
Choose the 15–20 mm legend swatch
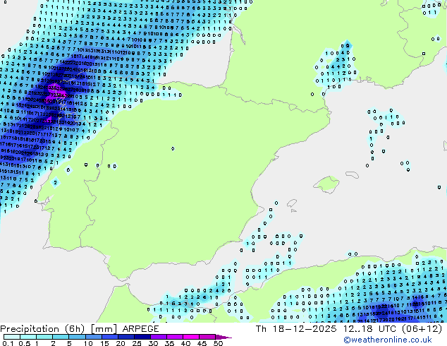(x=109, y=337)
